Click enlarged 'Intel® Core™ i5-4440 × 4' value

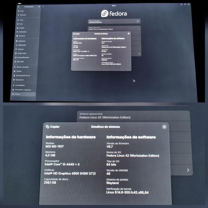(x=62, y=164)
